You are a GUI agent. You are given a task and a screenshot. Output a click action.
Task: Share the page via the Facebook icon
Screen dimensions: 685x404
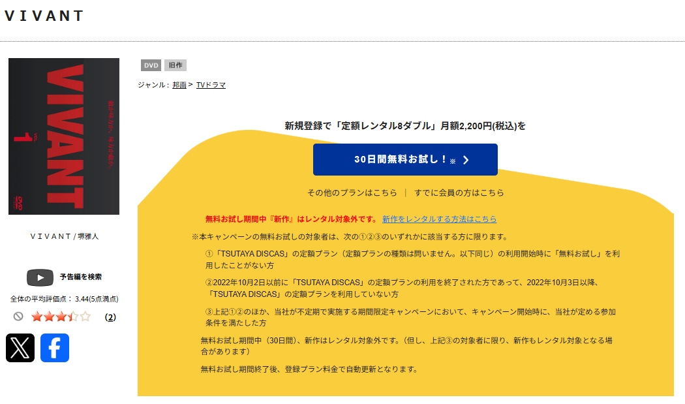tap(55, 348)
